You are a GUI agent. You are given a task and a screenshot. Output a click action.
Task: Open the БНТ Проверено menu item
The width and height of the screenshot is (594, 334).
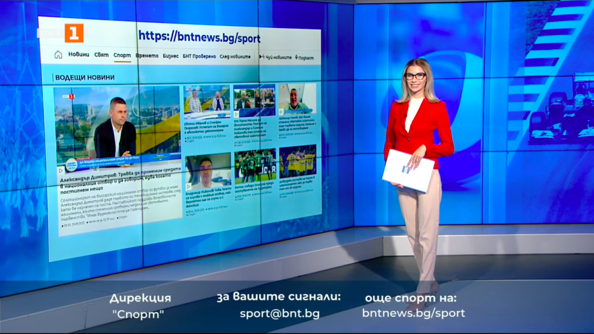tap(199, 57)
